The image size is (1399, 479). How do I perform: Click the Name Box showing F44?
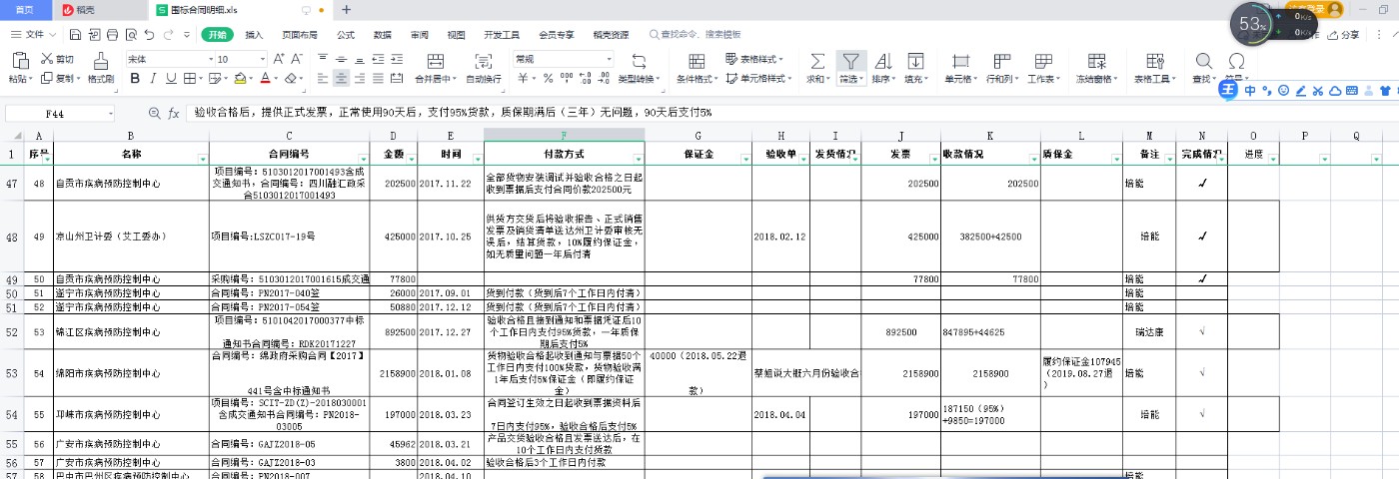coord(55,114)
